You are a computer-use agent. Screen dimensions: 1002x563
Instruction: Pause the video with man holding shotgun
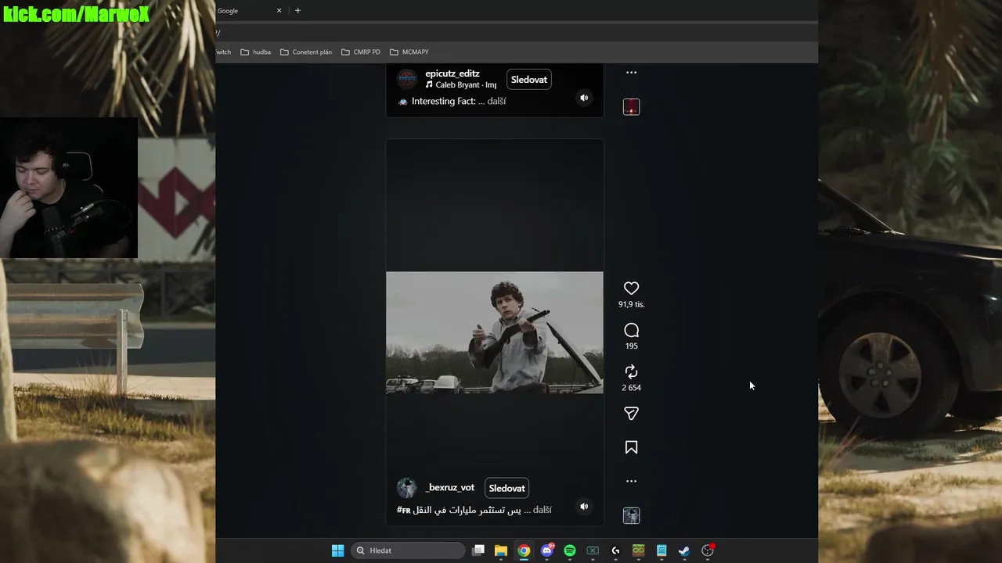[x=495, y=332]
